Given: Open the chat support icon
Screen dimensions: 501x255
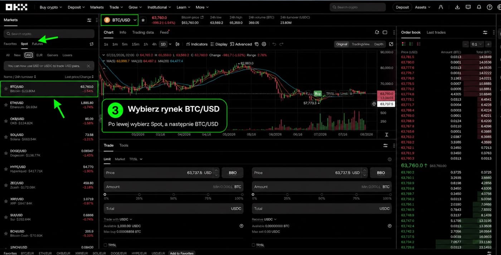Looking at the screenshot, I should point(468,7).
